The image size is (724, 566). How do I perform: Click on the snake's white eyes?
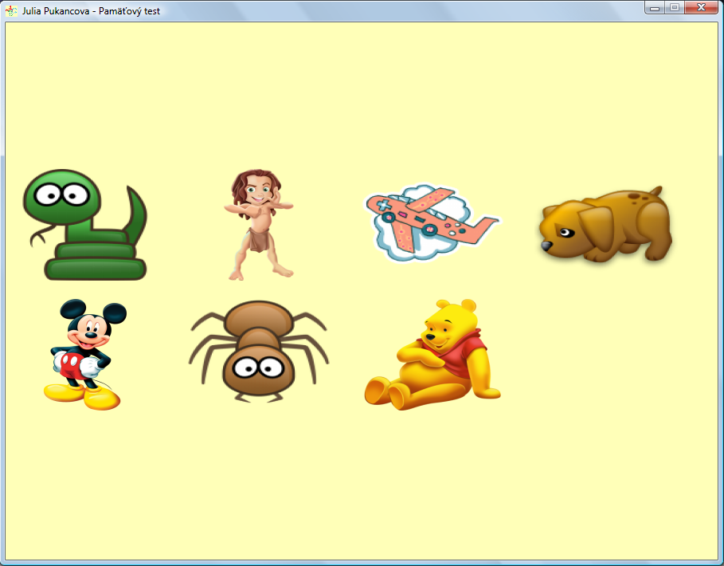(62, 194)
